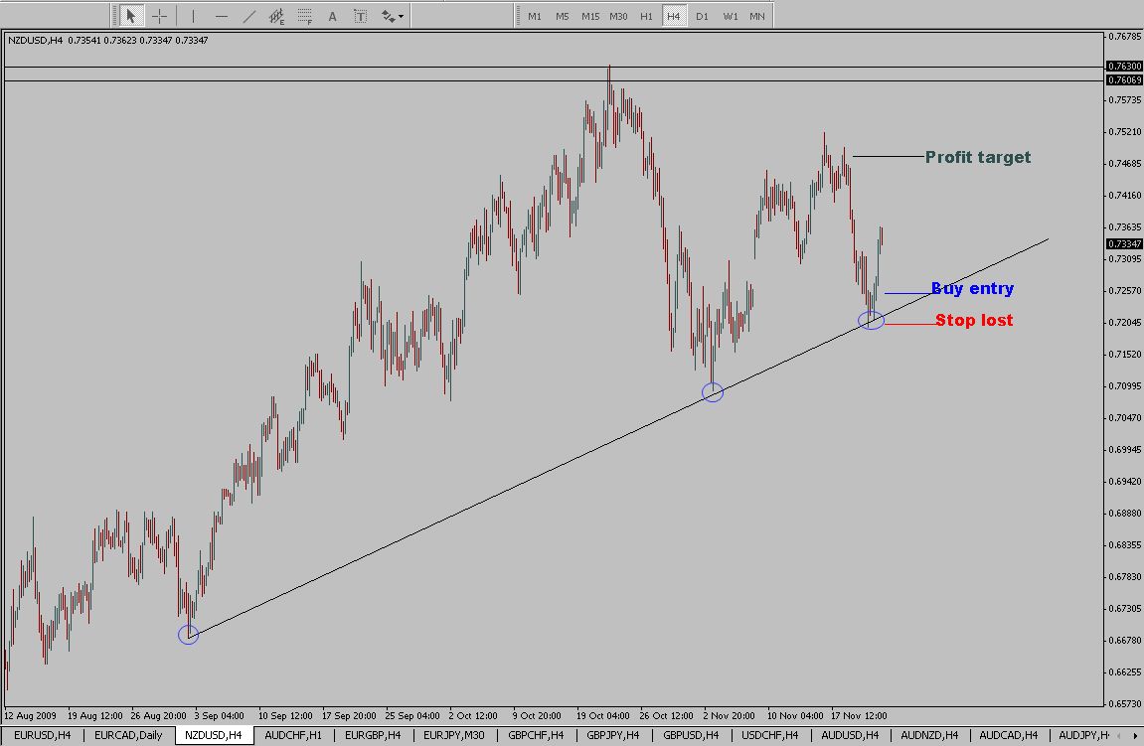Click the blue 'Buy entry' label
The height and width of the screenshot is (746, 1144).
pos(972,289)
